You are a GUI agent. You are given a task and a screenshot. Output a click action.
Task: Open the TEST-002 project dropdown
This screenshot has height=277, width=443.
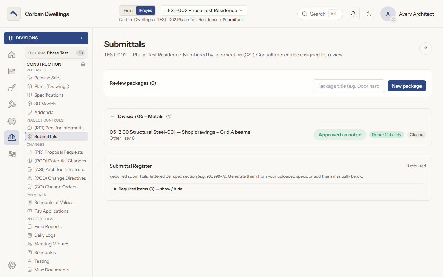click(x=204, y=10)
